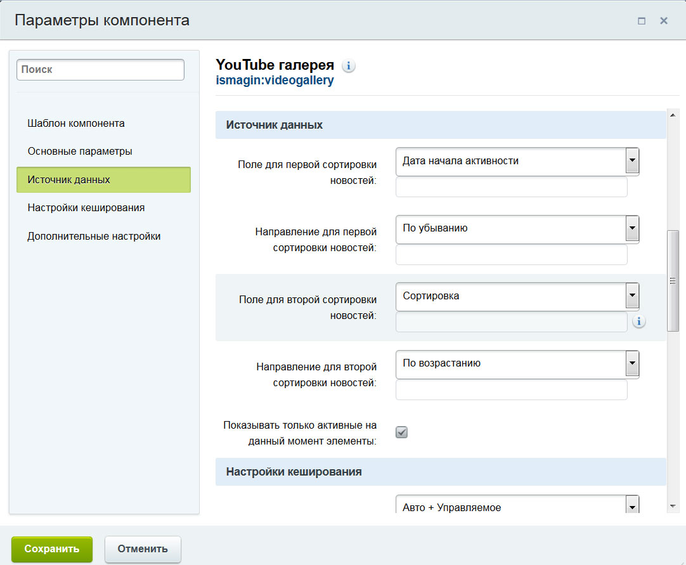The height and width of the screenshot is (565, 686).
Task: Close the component parameters dialog
Action: [664, 21]
